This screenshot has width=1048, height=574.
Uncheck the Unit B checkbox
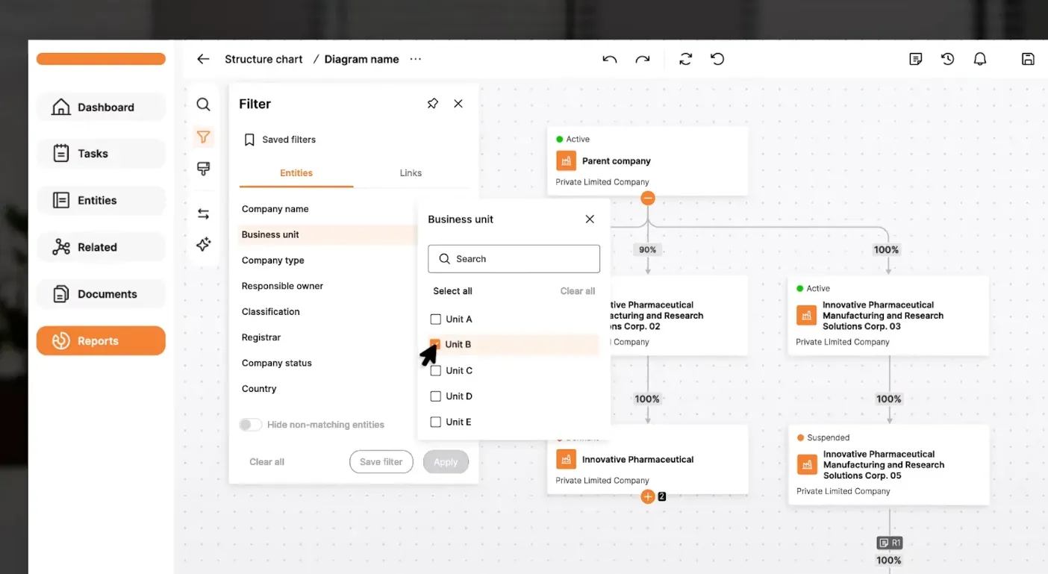click(x=435, y=344)
